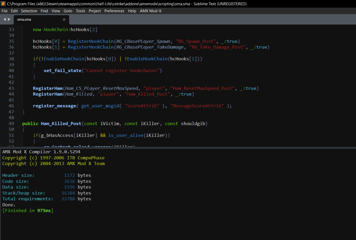Click RG_CBasePlayer_Spawn constant on line 35
Viewport: 356px width, 240px height.
(x=143, y=41)
